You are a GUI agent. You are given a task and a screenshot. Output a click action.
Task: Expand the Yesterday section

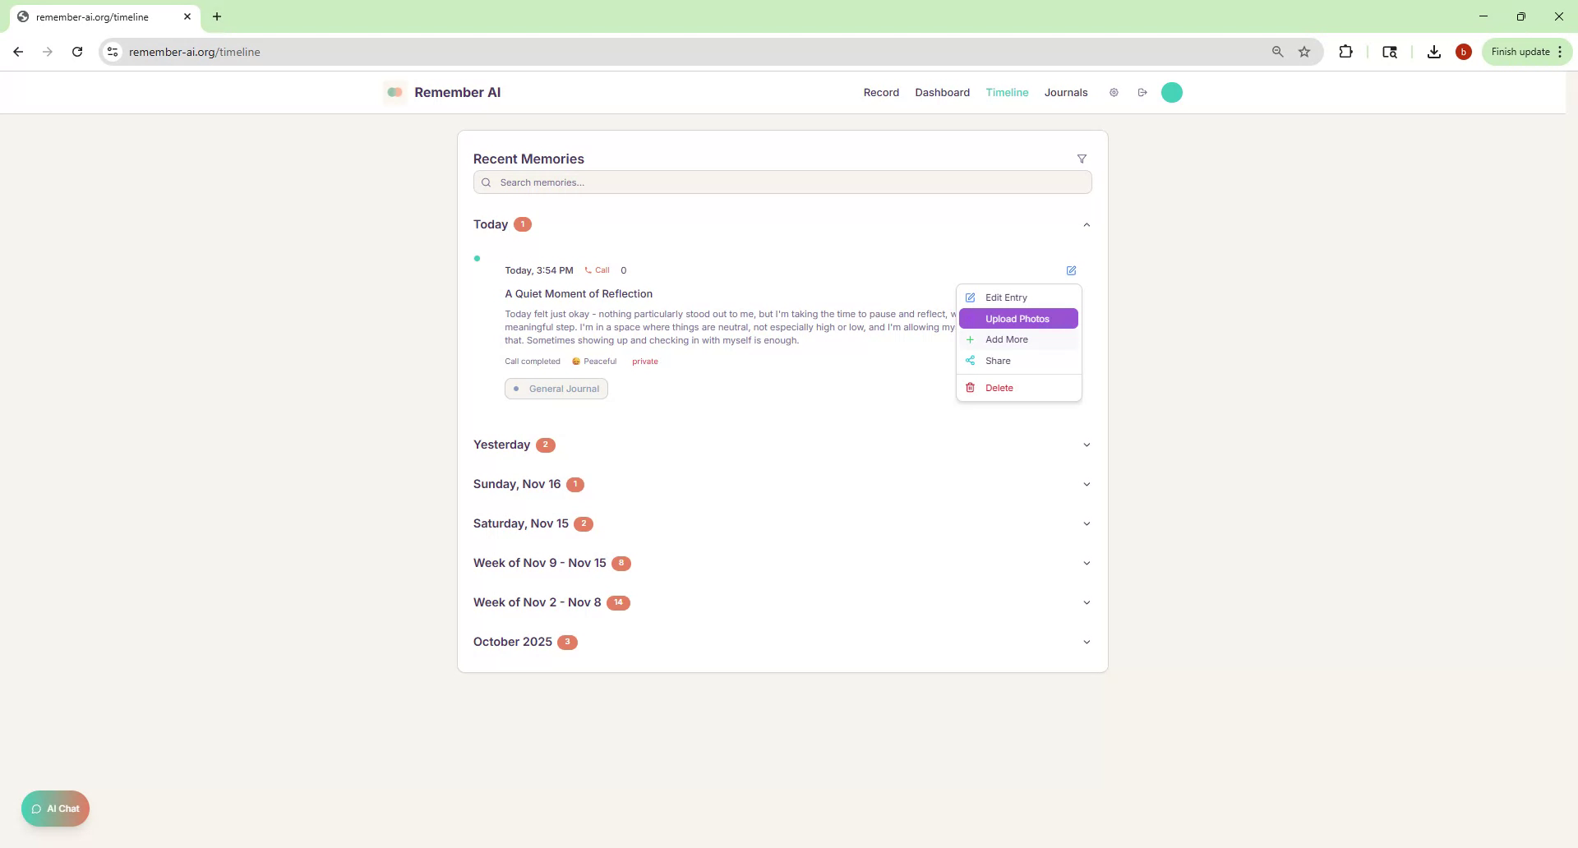coord(1087,445)
